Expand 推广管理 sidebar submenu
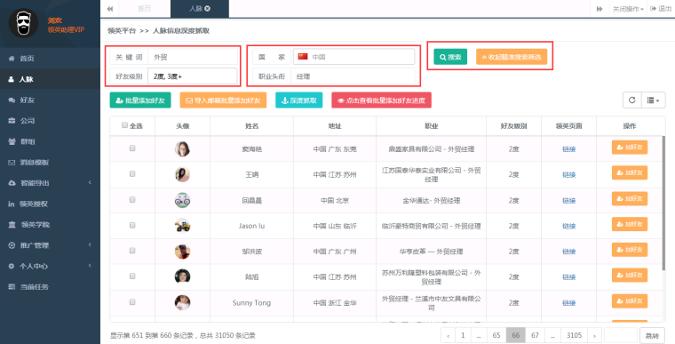Image resolution: width=675 pixels, height=344 pixels. (50, 245)
